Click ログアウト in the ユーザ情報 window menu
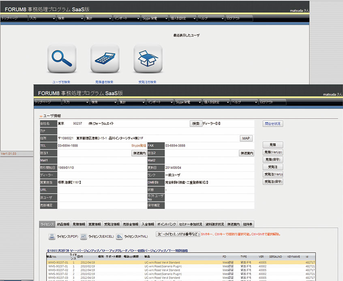This screenshot has width=343, height=281. coord(272,102)
